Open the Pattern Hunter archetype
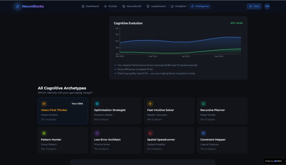Viewport: 286px width, 165px height. click(63, 140)
